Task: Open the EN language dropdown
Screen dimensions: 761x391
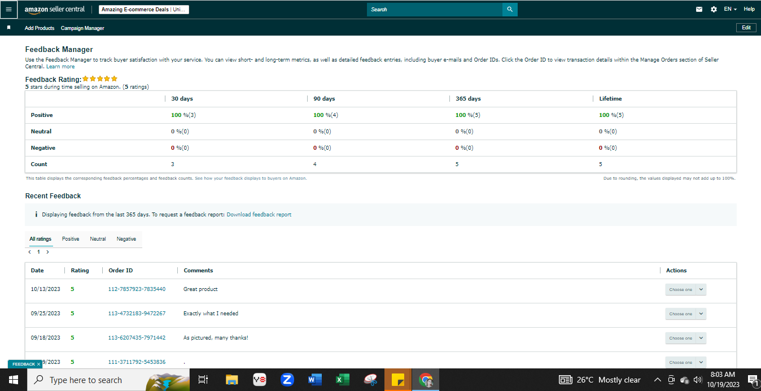Action: (x=731, y=10)
